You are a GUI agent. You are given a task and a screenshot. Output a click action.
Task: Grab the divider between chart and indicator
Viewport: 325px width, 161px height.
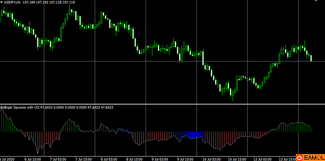coord(159,104)
